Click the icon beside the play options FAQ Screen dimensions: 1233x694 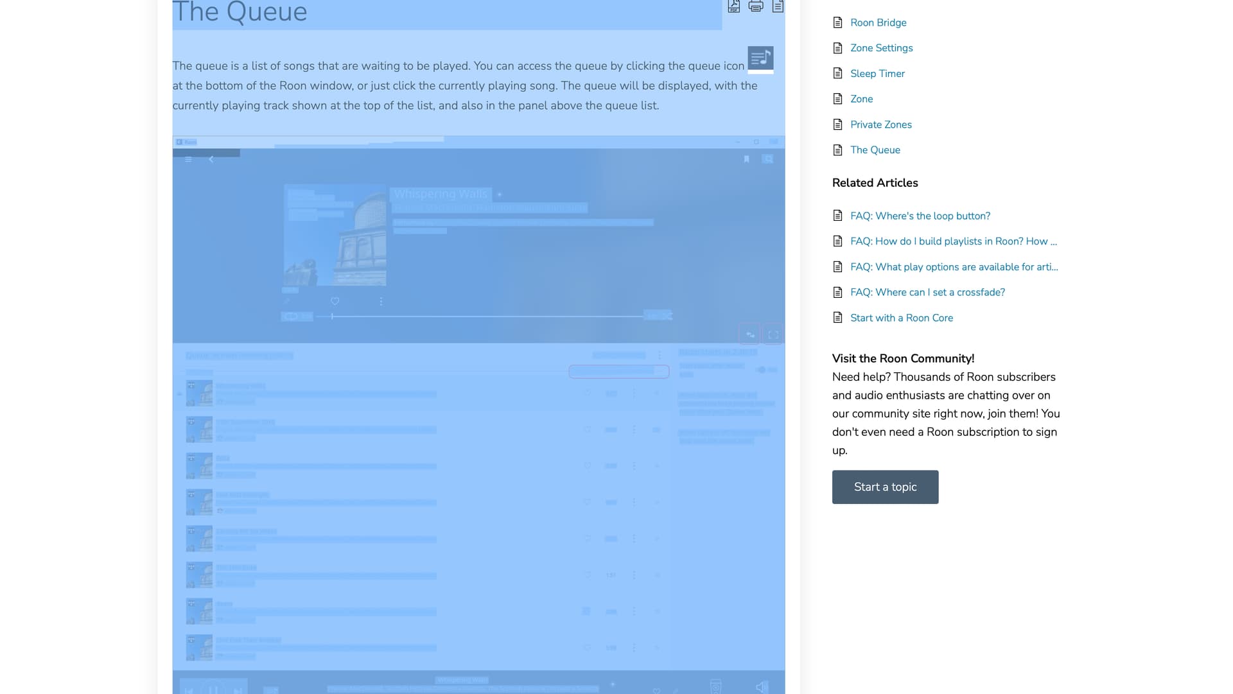coord(837,266)
